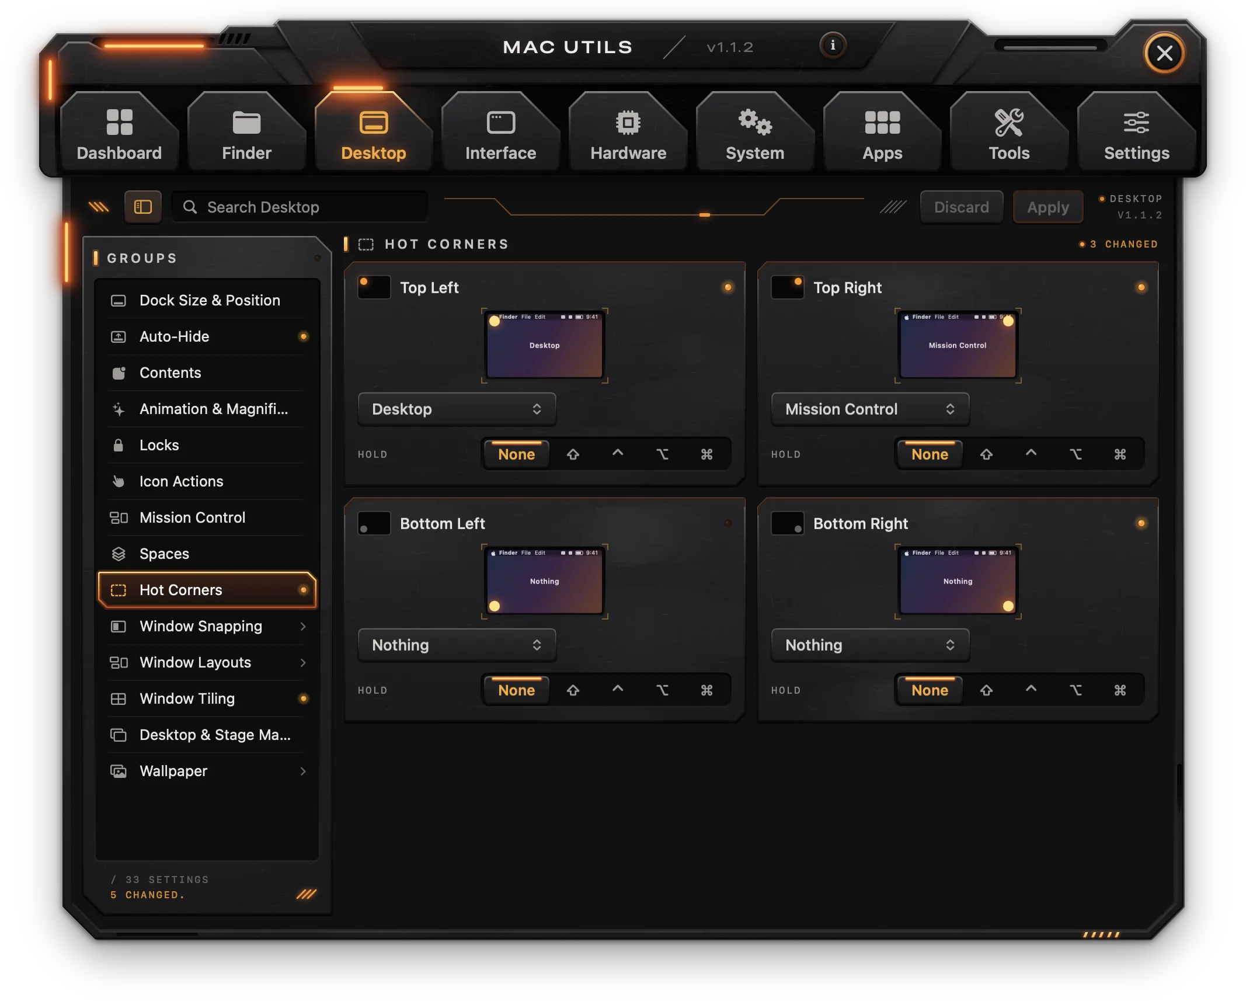Switch to the Hardware tab

(x=628, y=132)
